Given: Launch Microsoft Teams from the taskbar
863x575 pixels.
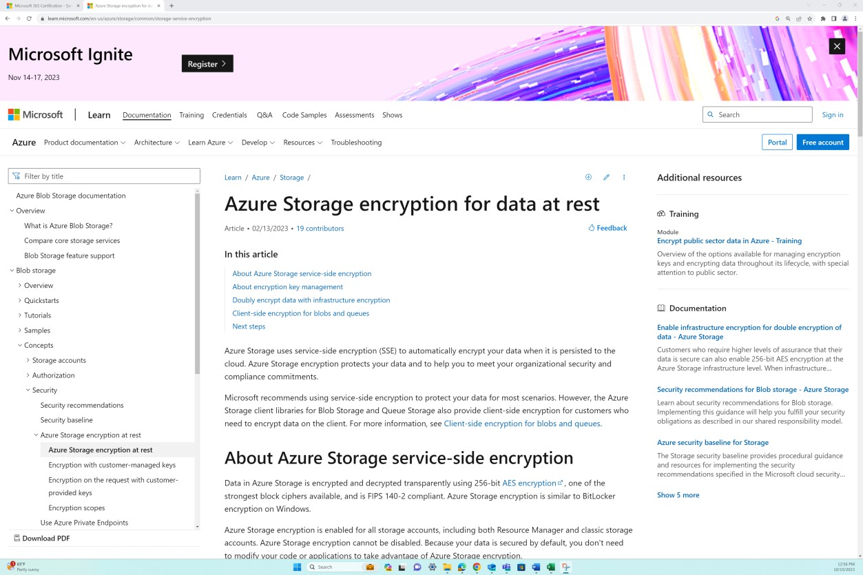Looking at the screenshot, I should [x=506, y=567].
